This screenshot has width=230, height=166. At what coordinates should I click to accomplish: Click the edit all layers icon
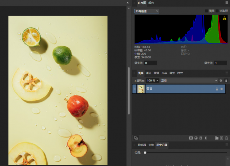[136, 138]
